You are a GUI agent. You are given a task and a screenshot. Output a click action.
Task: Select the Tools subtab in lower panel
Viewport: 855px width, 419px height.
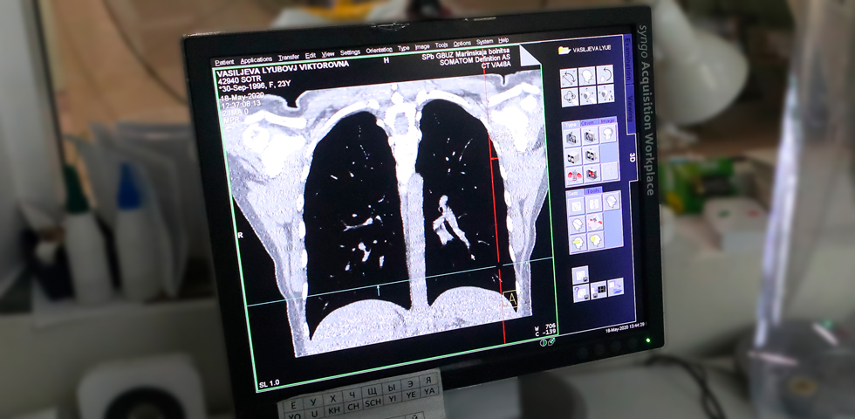click(593, 191)
